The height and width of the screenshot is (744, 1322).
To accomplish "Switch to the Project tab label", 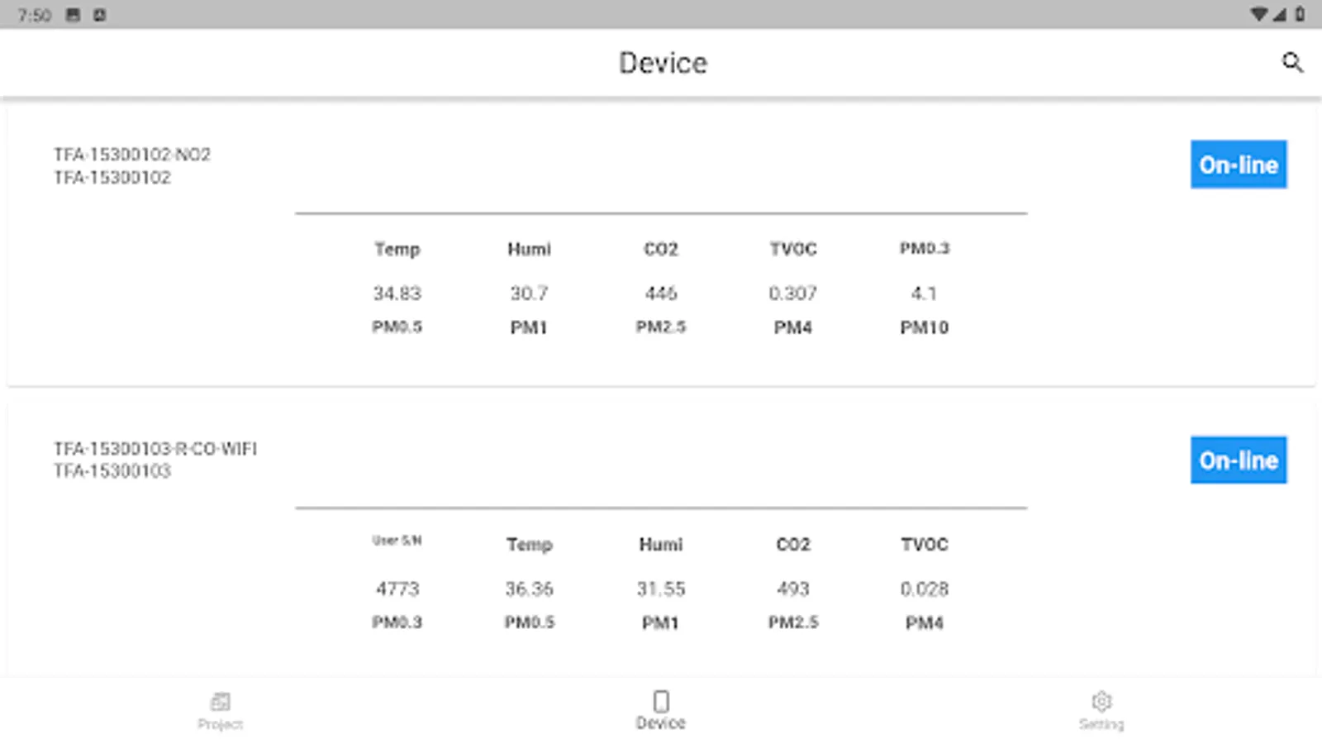I will [220, 724].
